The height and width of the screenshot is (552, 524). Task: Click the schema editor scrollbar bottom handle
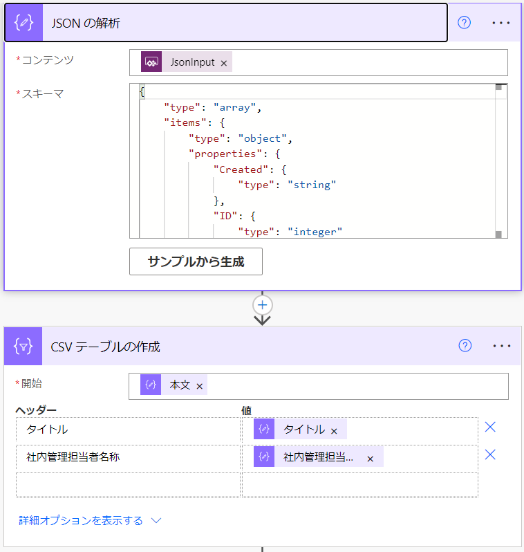tap(498, 234)
